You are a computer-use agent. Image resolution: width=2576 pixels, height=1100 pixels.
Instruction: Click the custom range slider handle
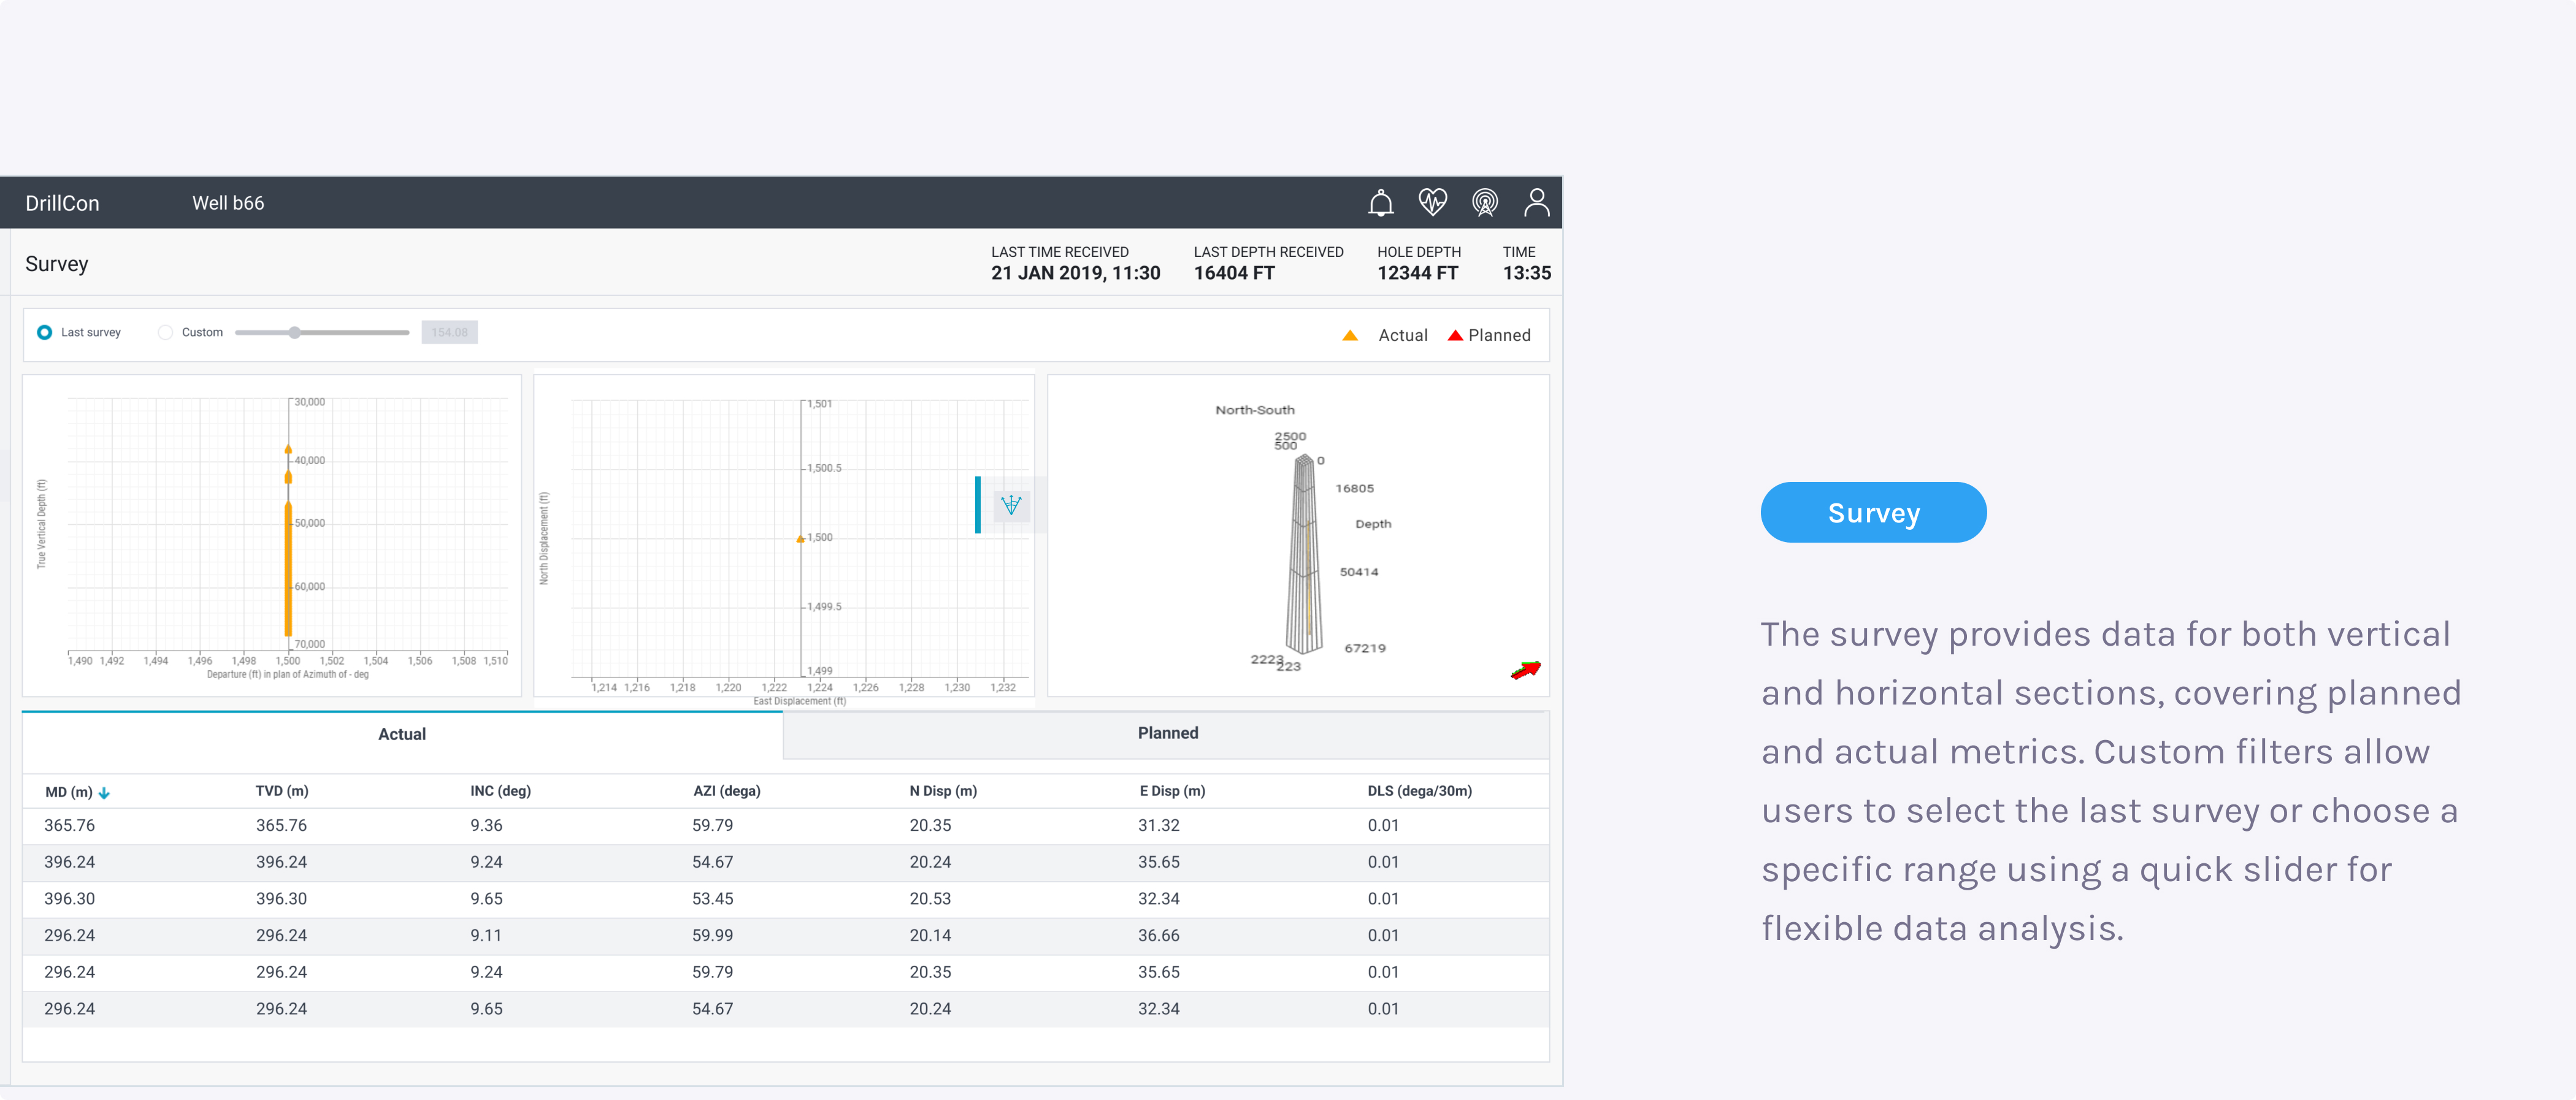(x=294, y=332)
